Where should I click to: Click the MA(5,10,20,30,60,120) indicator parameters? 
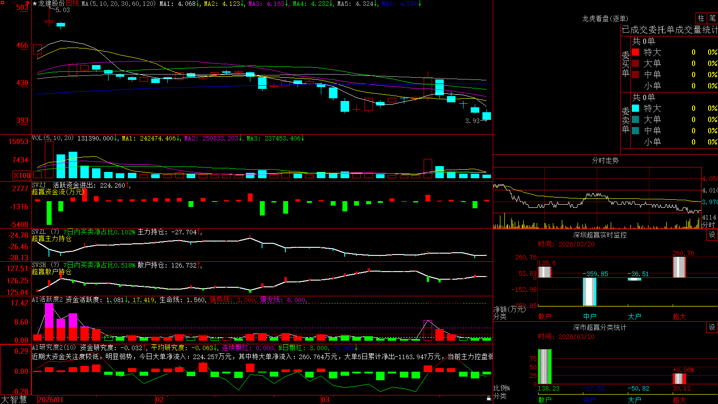[118, 4]
